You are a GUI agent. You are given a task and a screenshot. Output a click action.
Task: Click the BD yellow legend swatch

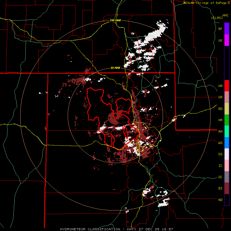[227, 109]
